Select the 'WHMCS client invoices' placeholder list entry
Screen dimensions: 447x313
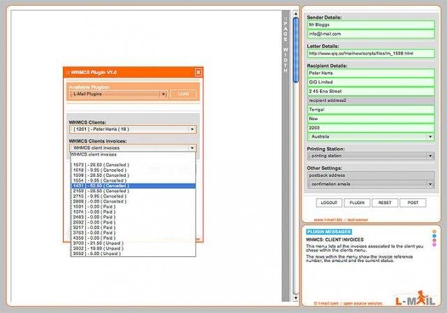coord(133,154)
